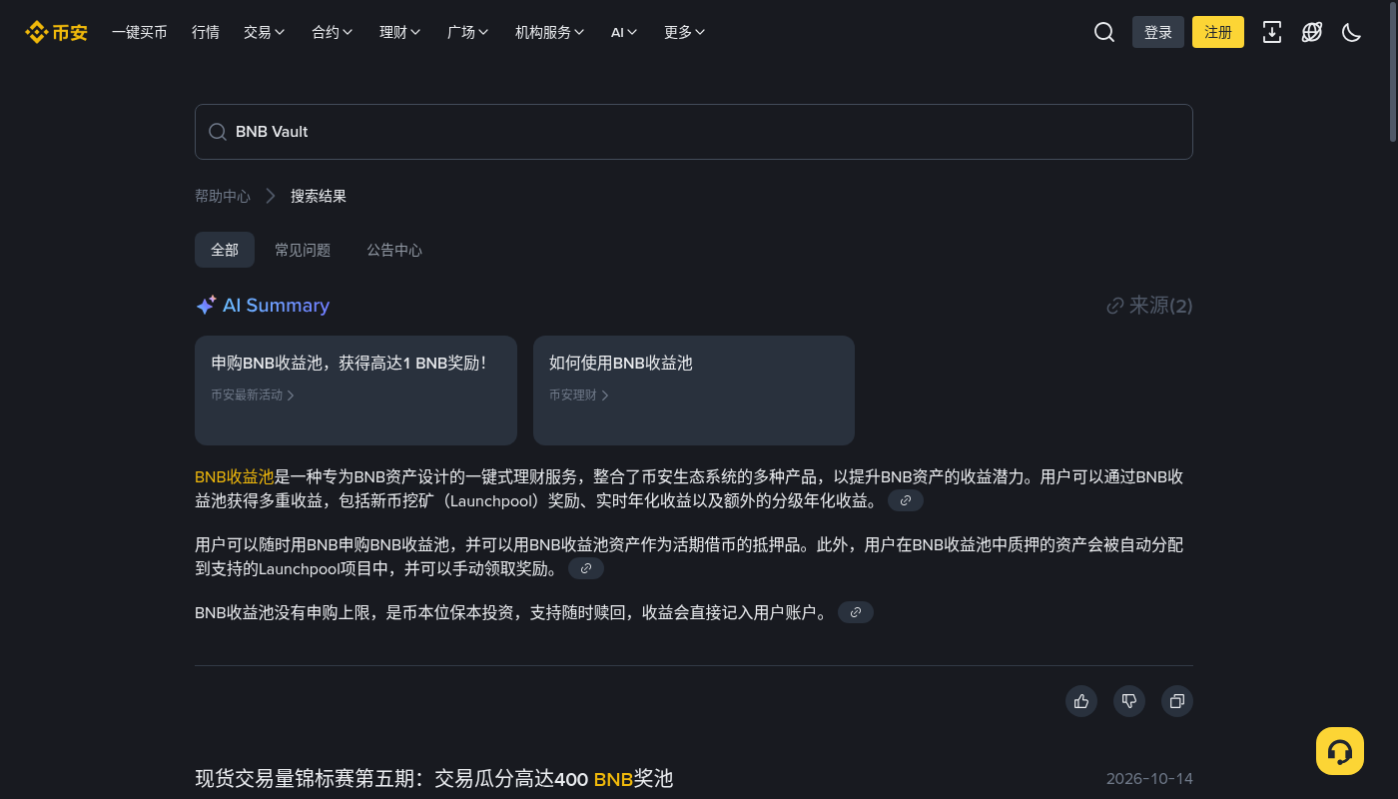Click the 币安最新活动 category link
Image resolution: width=1398 pixels, height=799 pixels.
click(253, 396)
